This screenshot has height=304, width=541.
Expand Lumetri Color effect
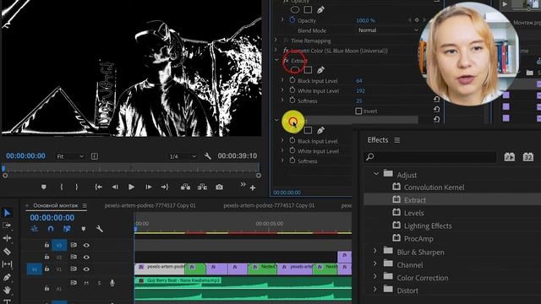(x=276, y=51)
